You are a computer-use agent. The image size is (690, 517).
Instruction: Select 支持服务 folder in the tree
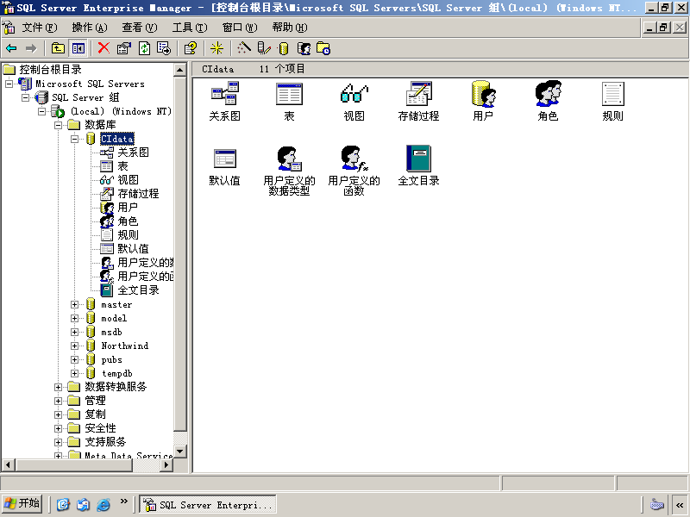[x=105, y=442]
